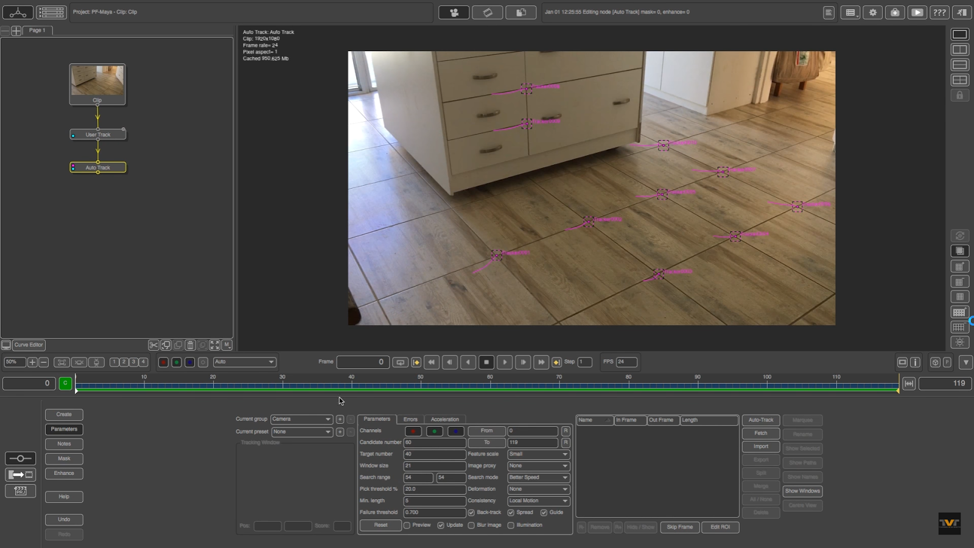This screenshot has width=974, height=548.
Task: Click the fit-all expand arrows icon
Action: [215, 345]
